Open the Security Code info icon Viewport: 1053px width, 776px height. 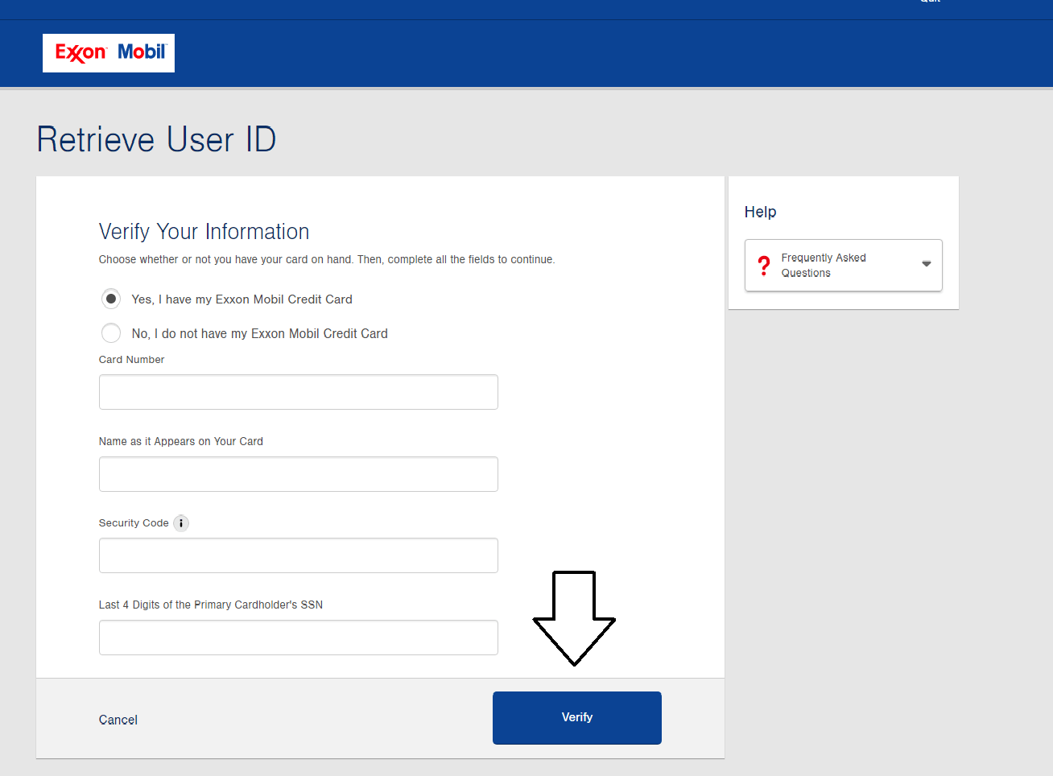coord(181,523)
